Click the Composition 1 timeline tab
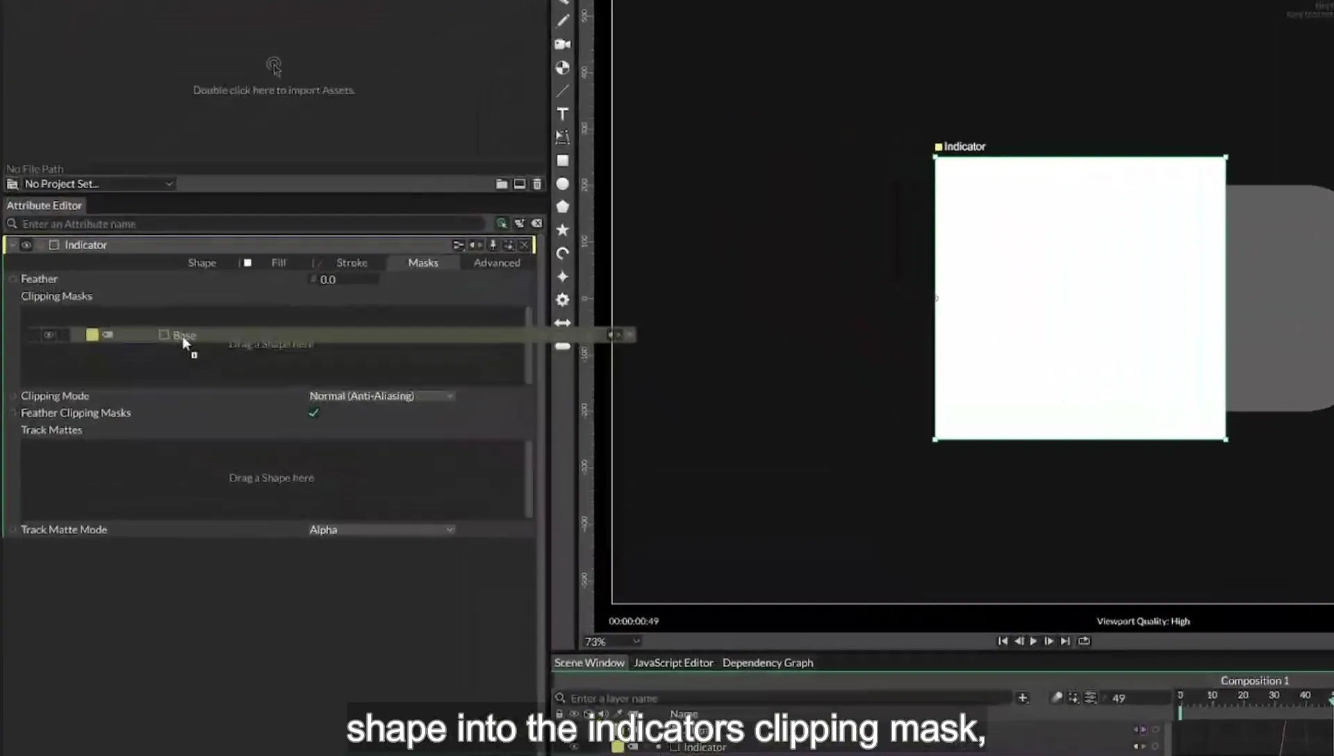The image size is (1334, 756). [1255, 681]
